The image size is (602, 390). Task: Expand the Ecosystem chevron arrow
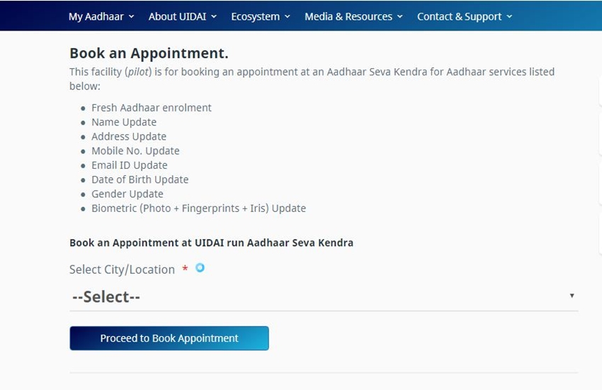[x=287, y=16]
